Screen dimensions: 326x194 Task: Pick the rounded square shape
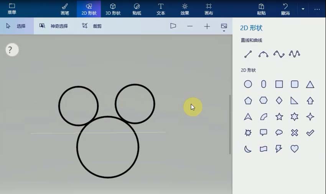click(x=295, y=84)
